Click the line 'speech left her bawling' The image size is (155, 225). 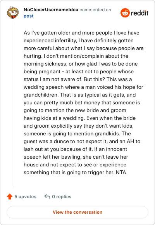tap(76, 157)
